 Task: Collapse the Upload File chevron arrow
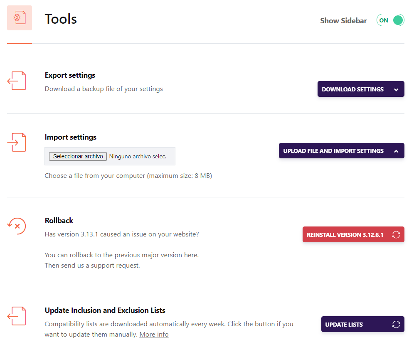click(396, 151)
